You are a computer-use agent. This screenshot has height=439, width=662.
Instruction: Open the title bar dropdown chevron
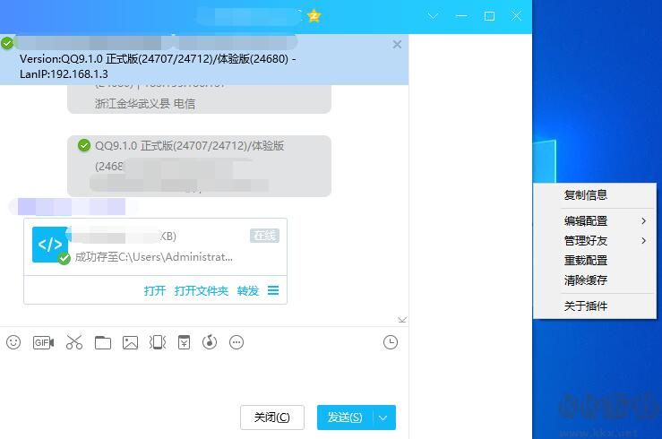(x=434, y=16)
